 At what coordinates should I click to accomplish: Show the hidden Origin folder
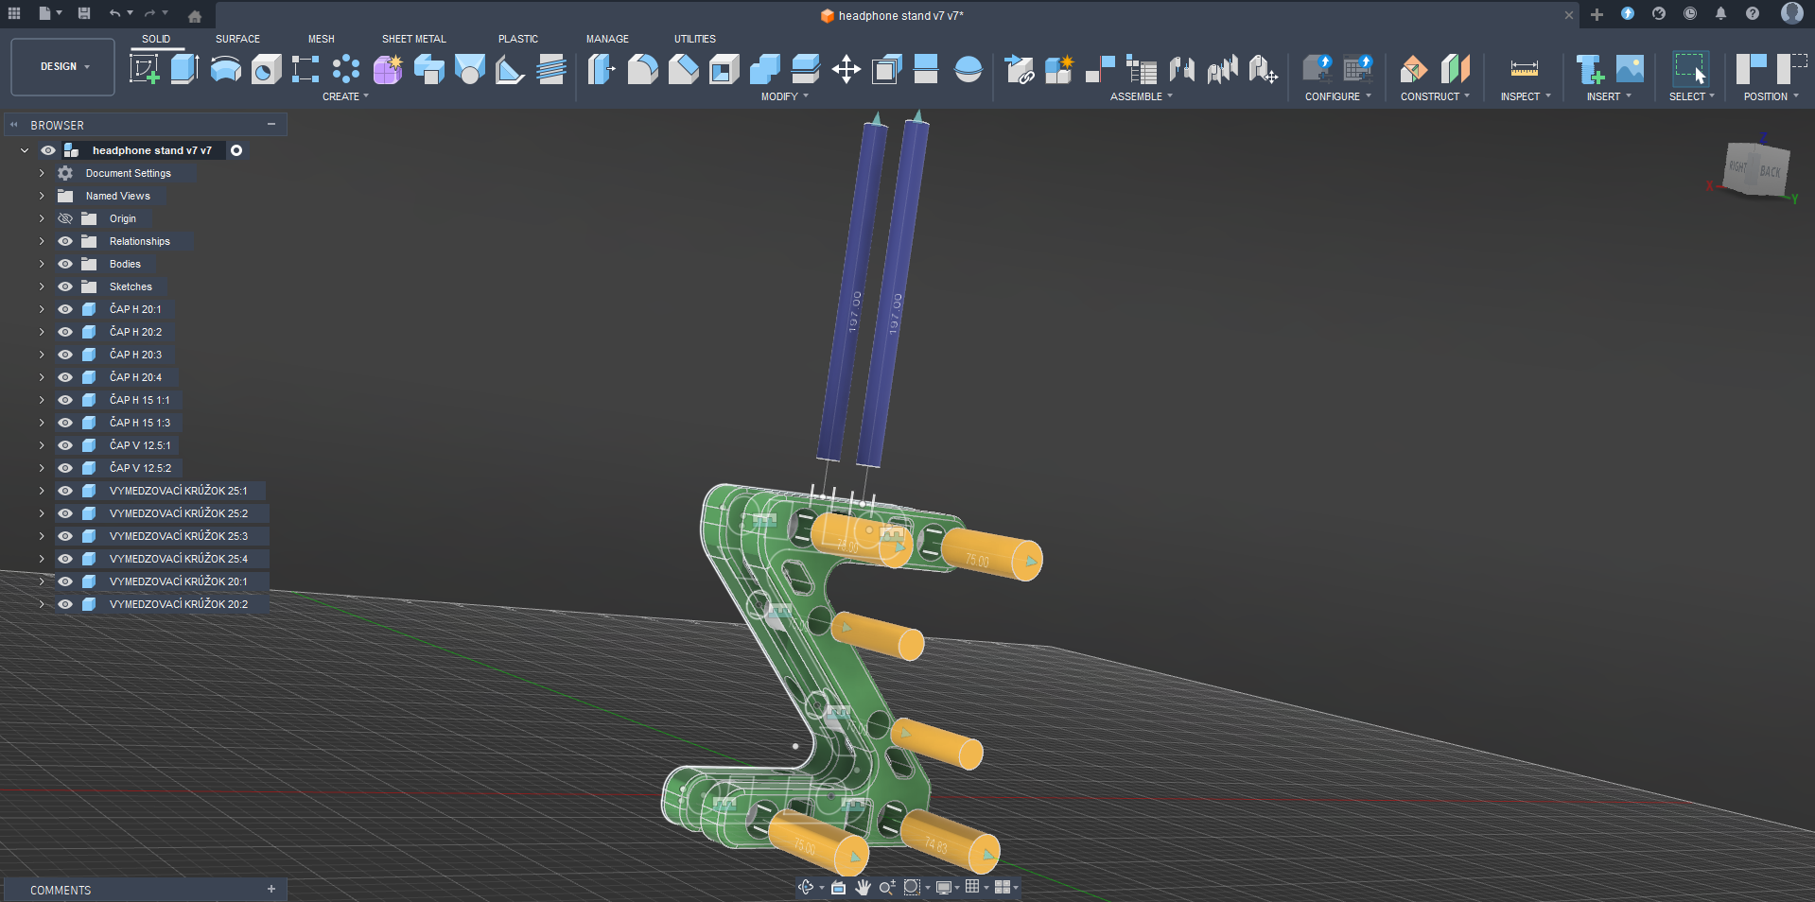(x=65, y=218)
